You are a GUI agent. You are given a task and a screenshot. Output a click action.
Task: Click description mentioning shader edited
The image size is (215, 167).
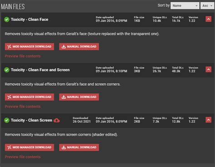[x=61, y=134]
